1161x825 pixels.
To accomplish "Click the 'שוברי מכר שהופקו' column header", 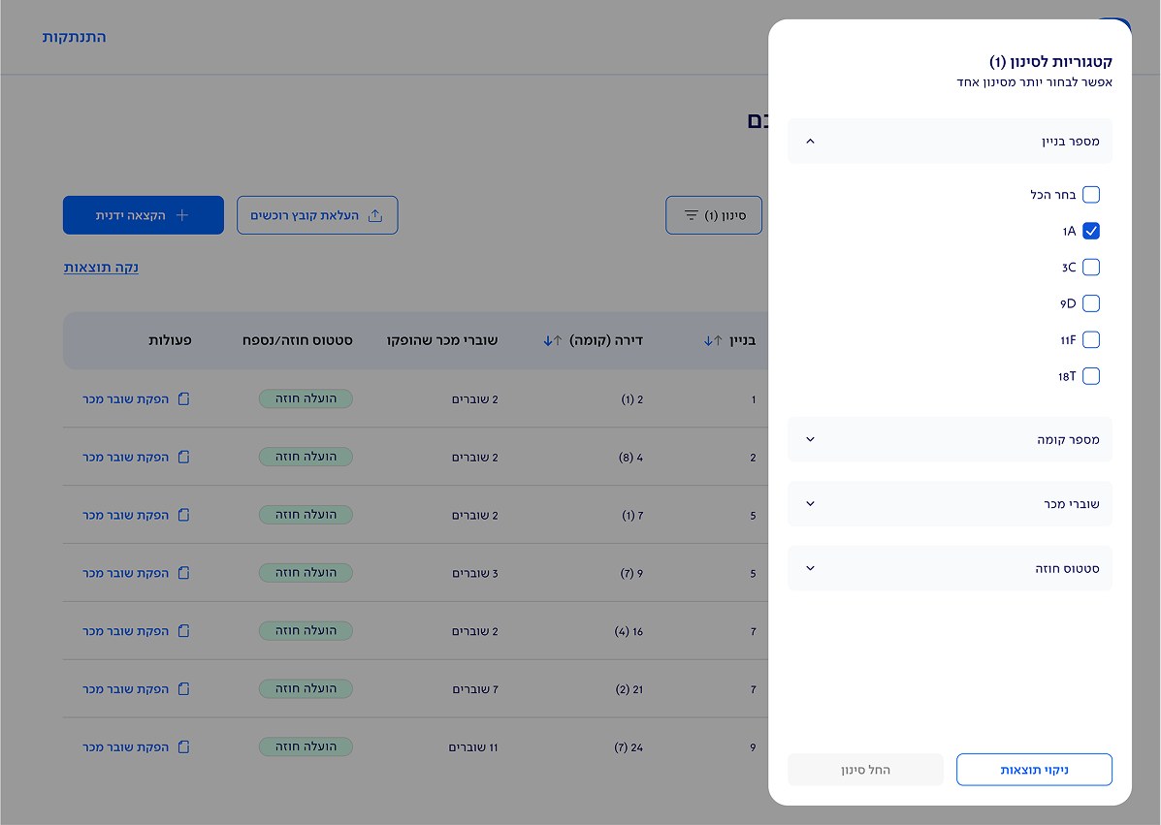I will (442, 340).
